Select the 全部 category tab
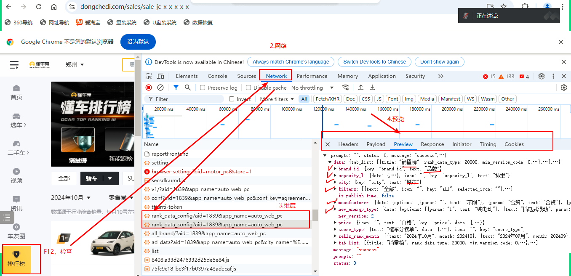Viewport: 571px width, 276px height. coord(64,178)
